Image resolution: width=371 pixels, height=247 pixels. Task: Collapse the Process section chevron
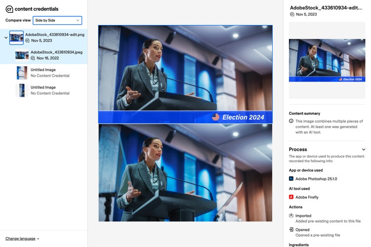364,149
